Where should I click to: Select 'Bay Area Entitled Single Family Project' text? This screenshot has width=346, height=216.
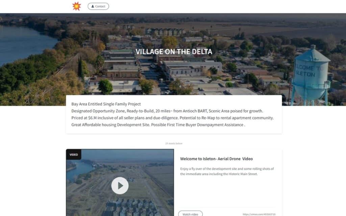[x=106, y=104]
